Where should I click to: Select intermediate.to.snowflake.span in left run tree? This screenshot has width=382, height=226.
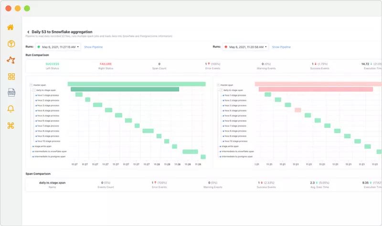coord(50,151)
